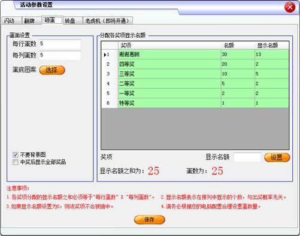
Task: Click the 显示名额 cell 1 for 特等奖
Action: (x=272, y=103)
